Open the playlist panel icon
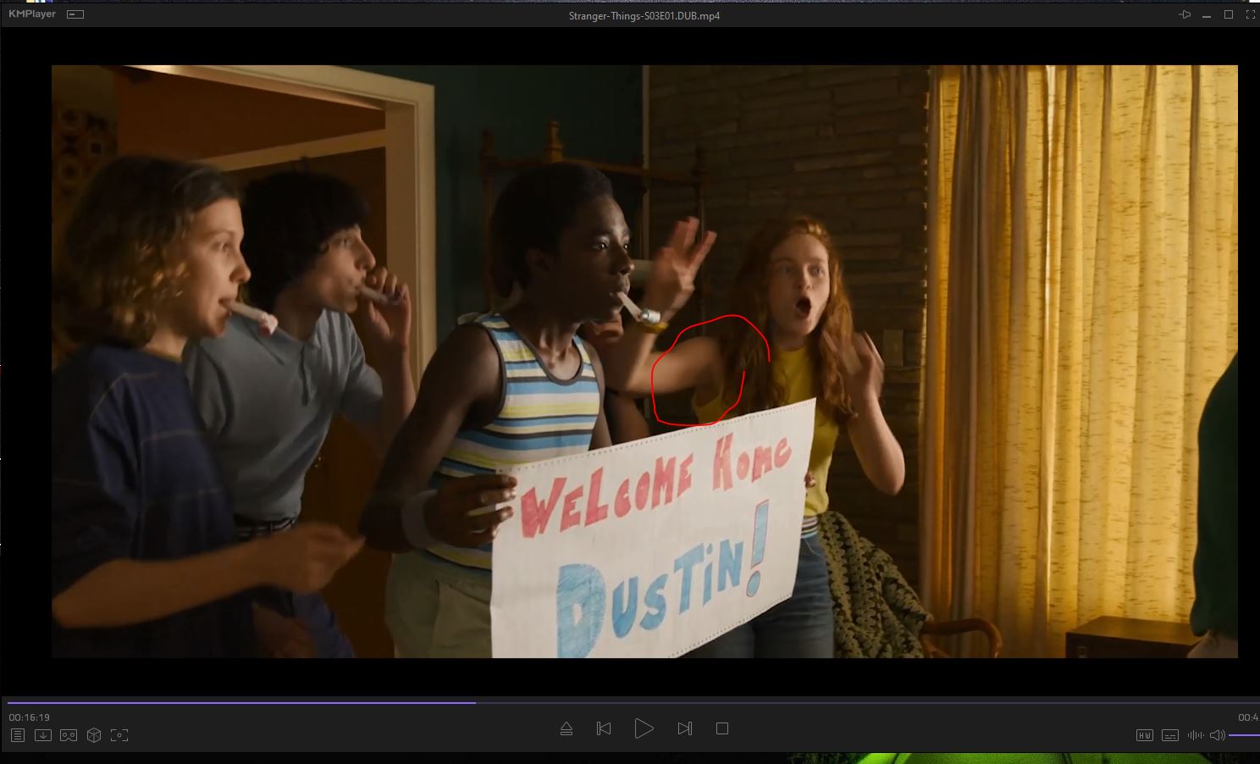Image resolution: width=1260 pixels, height=764 pixels. click(x=18, y=735)
